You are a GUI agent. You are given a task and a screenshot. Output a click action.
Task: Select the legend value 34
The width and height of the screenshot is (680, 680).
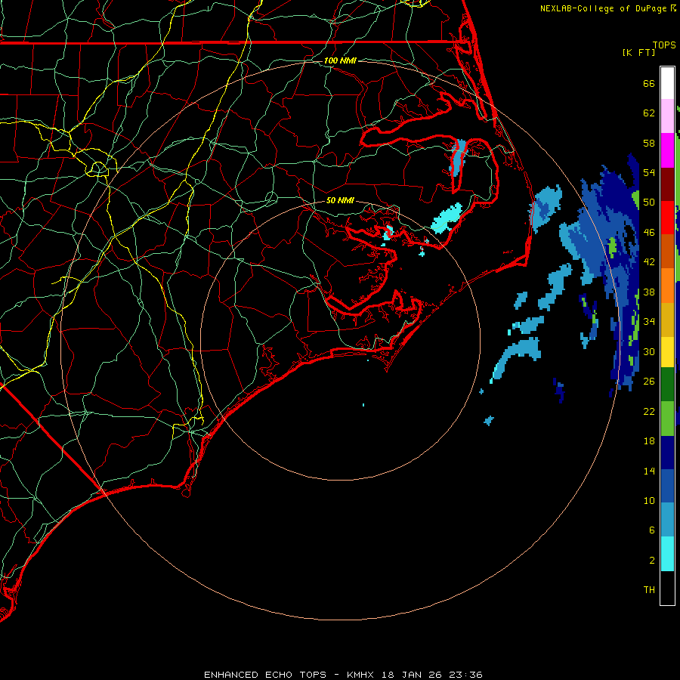649,322
